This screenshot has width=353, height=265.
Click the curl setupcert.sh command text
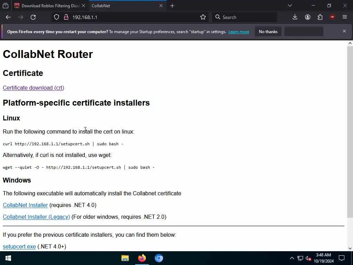coord(63,144)
